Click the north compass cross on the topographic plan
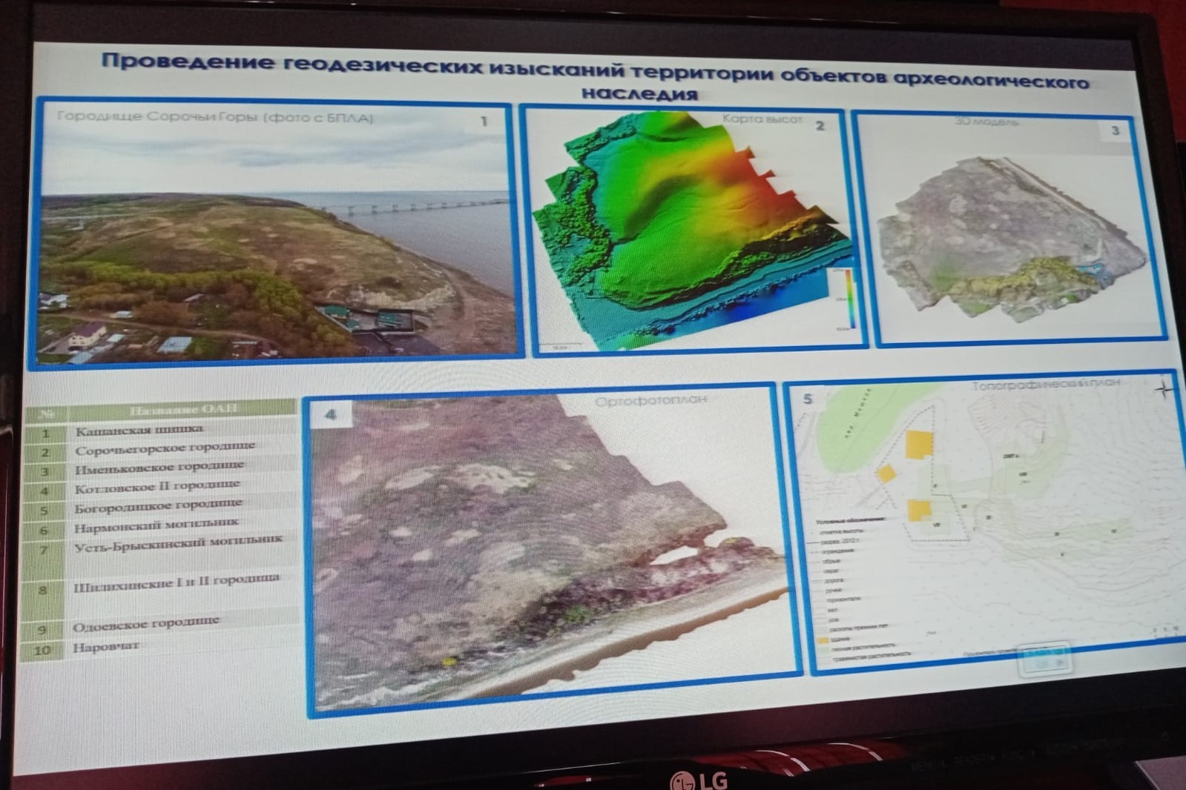This screenshot has width=1186, height=790. click(x=1164, y=388)
